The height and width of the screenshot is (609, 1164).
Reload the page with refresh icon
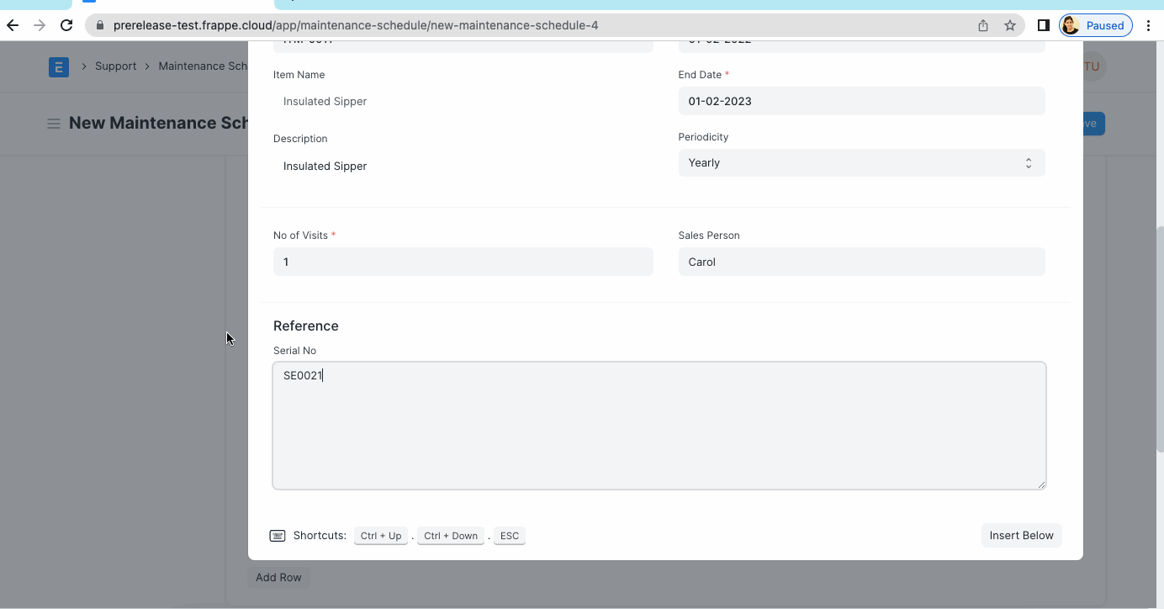66,25
